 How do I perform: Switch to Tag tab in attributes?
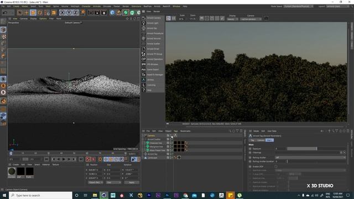point(252,140)
